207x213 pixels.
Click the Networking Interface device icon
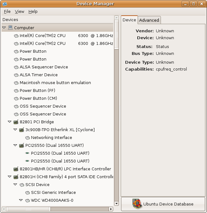point(27,137)
